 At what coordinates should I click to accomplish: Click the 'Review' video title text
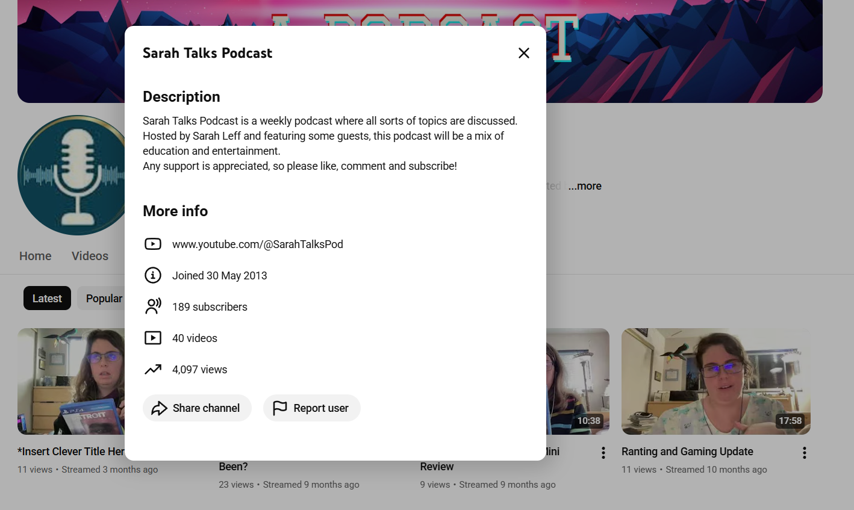tap(437, 467)
